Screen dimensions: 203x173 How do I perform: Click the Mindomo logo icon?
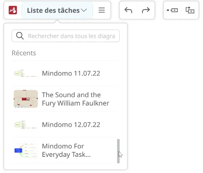[13, 10]
